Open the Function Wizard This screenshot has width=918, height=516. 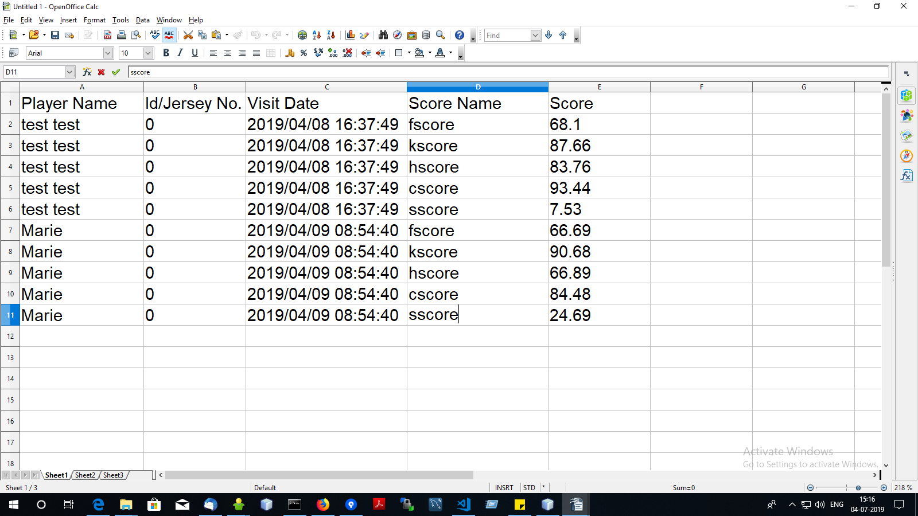87,72
